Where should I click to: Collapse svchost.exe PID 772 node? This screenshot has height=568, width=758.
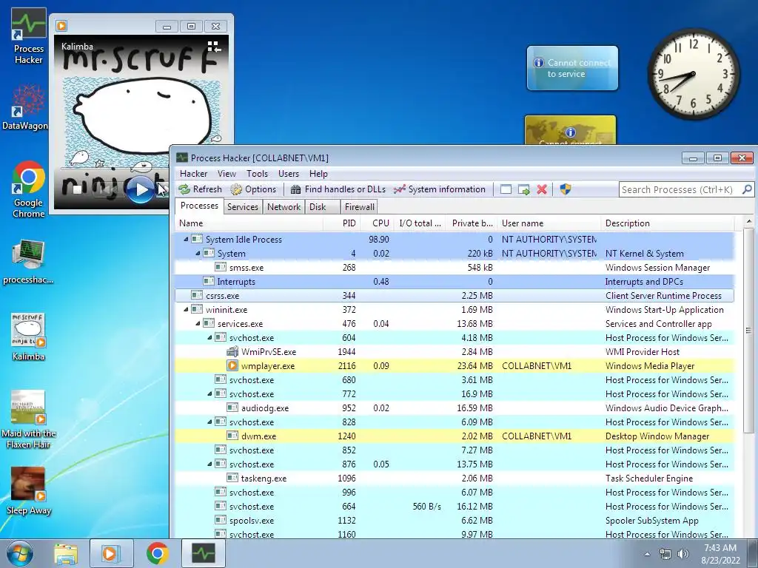tap(209, 394)
